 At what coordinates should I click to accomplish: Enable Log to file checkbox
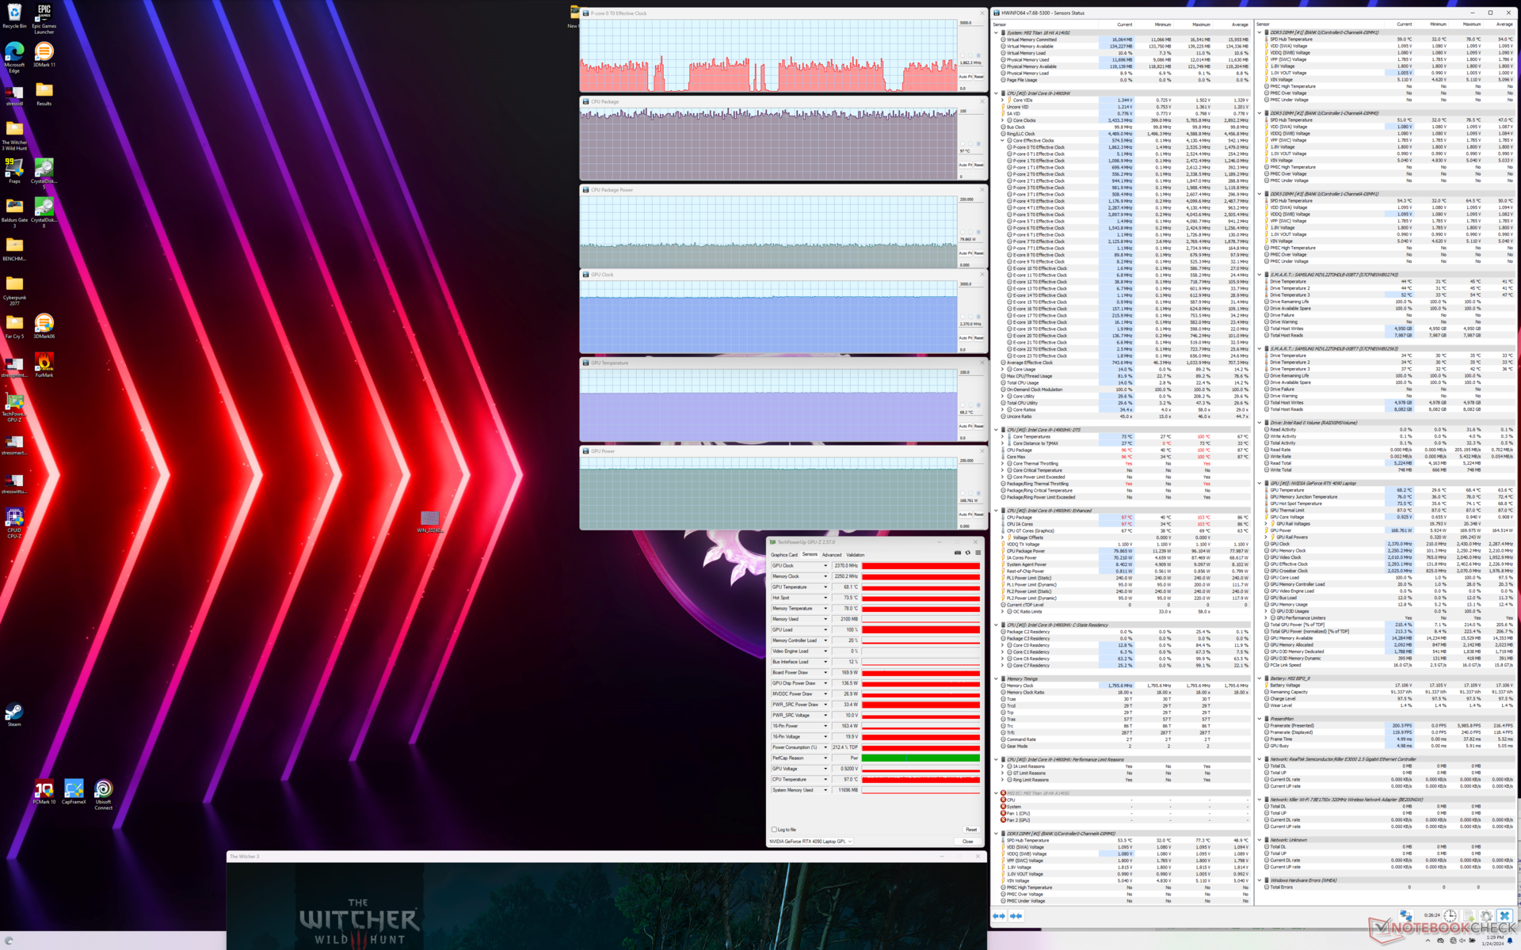pyautogui.click(x=774, y=829)
